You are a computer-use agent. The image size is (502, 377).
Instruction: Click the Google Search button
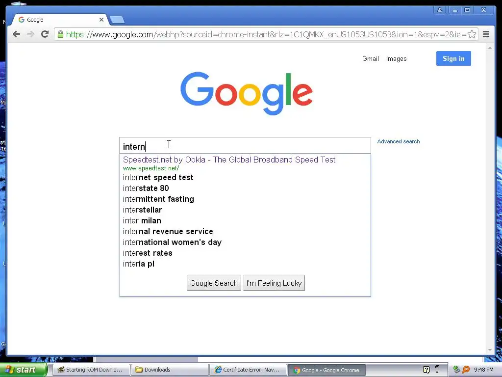pos(214,283)
